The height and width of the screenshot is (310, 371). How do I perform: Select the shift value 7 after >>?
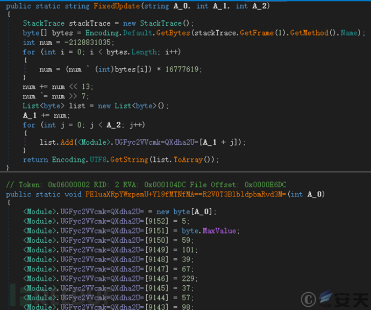83,96
